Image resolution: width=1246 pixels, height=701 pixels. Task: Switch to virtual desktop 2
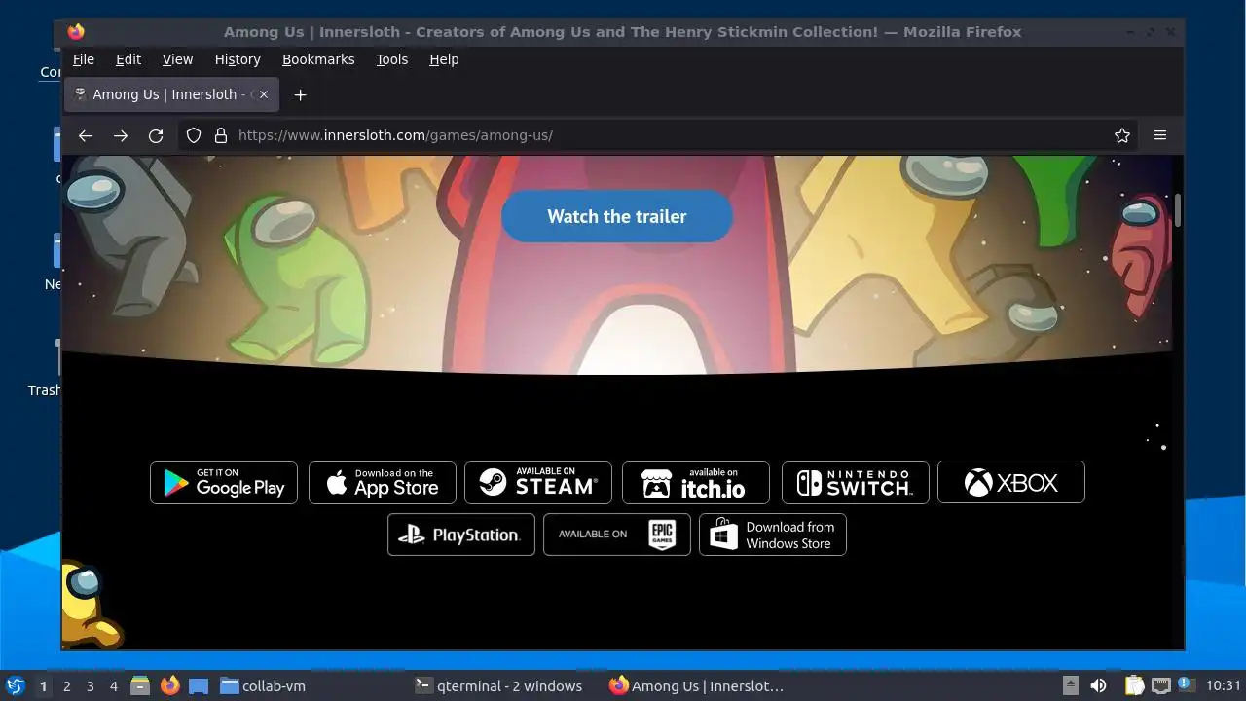[66, 686]
